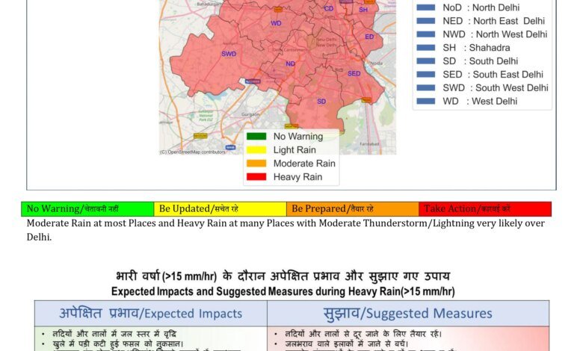The image size is (583, 351).
Task: Click the 'Heavy Rain' legend label
Action: [x=297, y=177]
